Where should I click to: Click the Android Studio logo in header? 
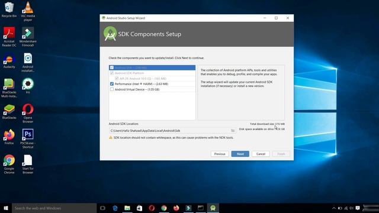(x=110, y=34)
